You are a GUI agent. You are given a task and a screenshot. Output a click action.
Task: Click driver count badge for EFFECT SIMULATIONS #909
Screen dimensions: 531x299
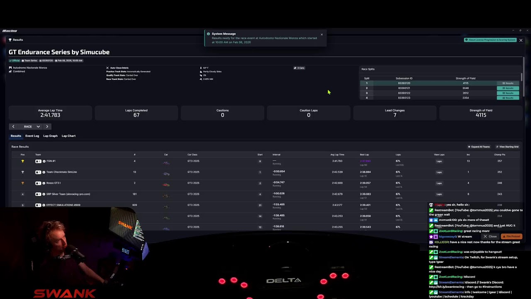[38, 205]
